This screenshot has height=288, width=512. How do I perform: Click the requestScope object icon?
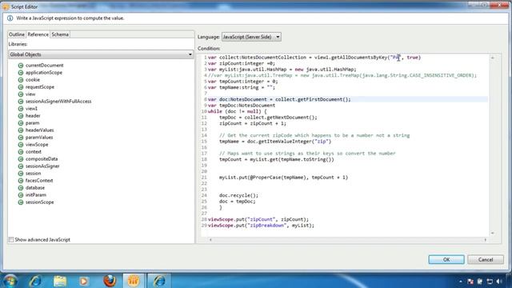click(21, 87)
